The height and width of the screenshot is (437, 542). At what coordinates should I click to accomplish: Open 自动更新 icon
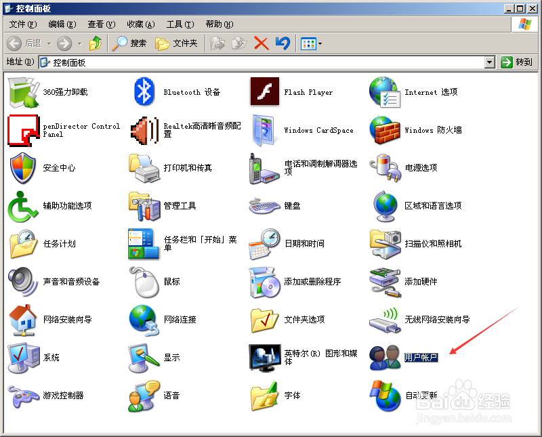pos(385,396)
